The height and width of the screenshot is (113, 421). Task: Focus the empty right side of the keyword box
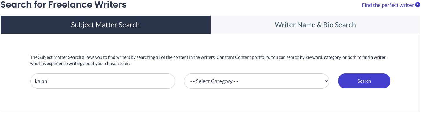(x=117, y=81)
